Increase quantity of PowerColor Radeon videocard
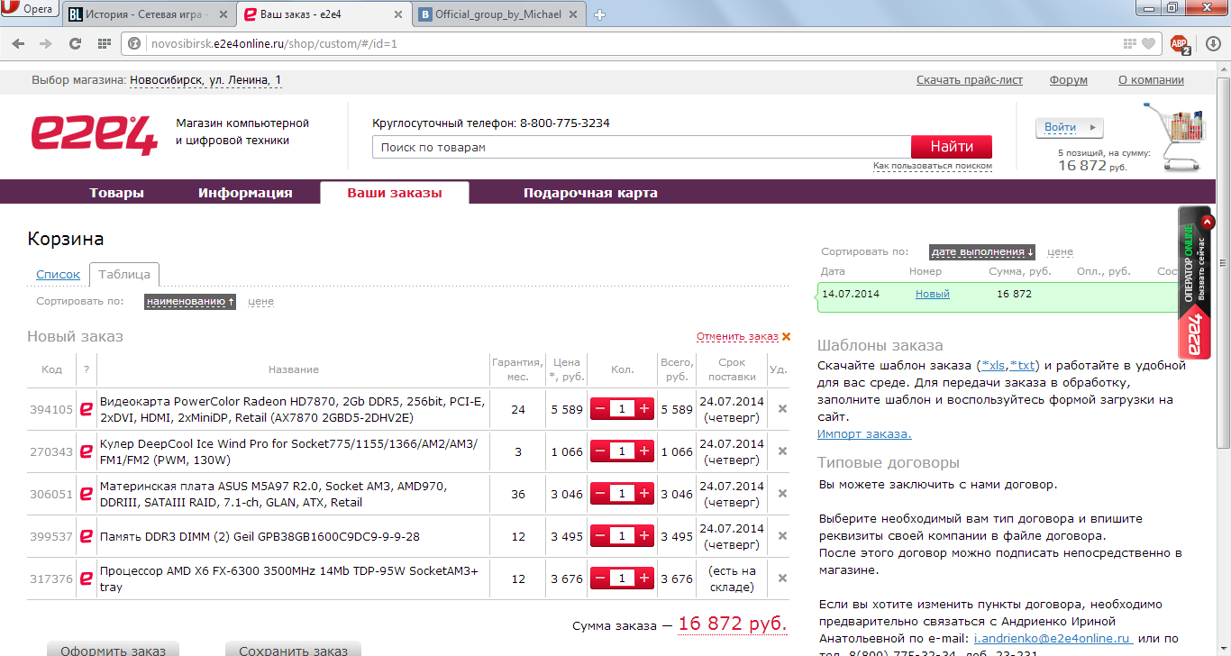 (644, 409)
